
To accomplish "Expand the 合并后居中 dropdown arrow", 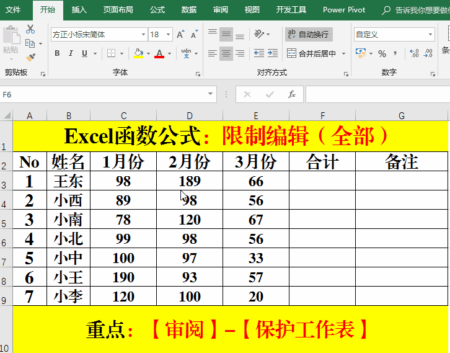I will coord(343,53).
